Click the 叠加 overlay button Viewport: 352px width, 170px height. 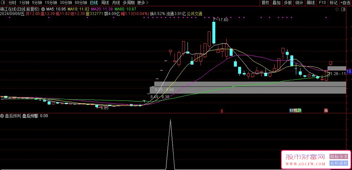277,3
